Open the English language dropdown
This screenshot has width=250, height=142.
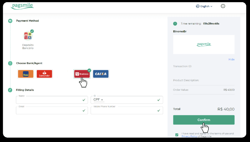coord(204,6)
